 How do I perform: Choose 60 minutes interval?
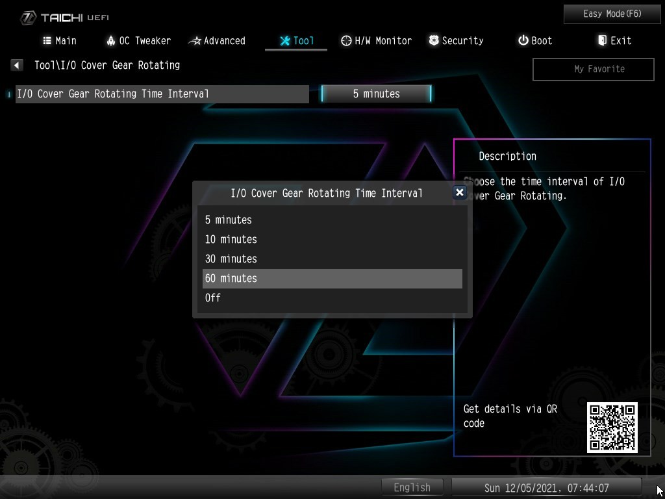coord(332,278)
